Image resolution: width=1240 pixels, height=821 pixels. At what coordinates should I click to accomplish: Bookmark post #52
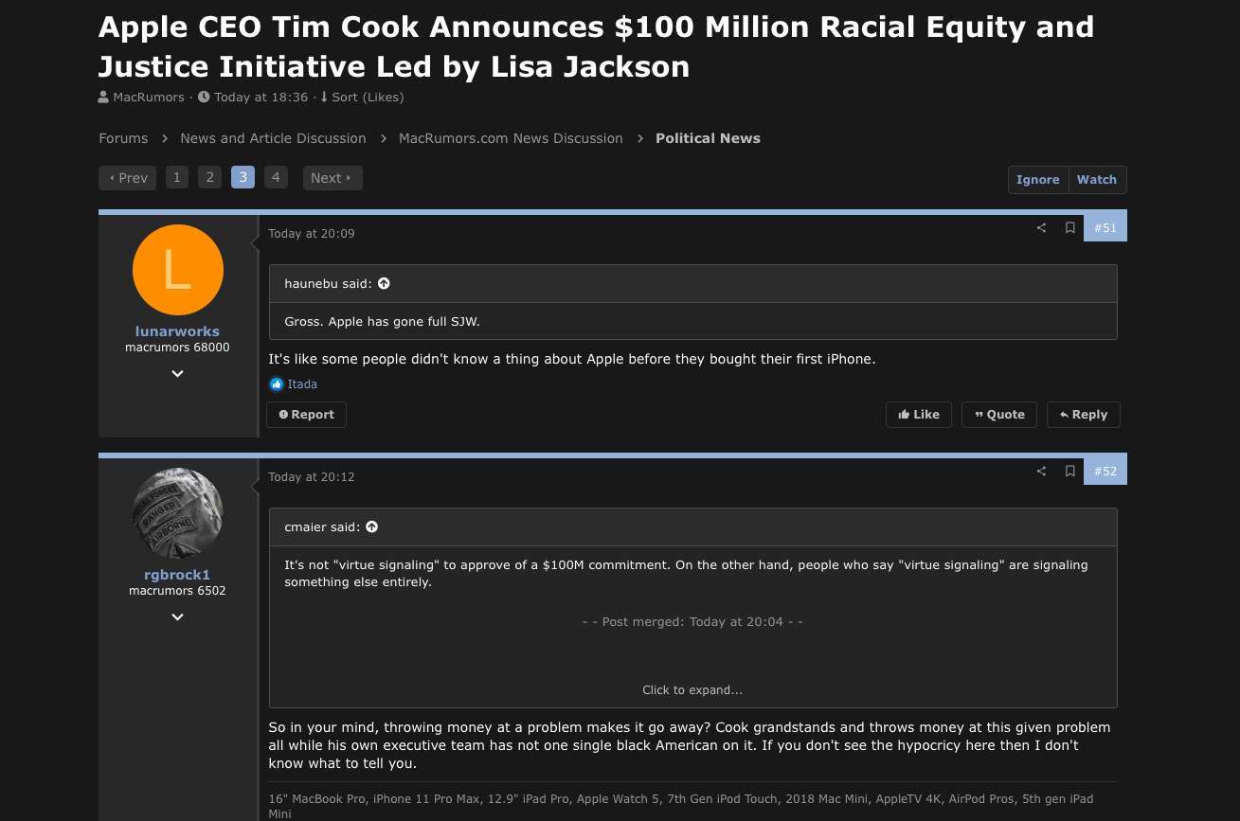(x=1069, y=472)
